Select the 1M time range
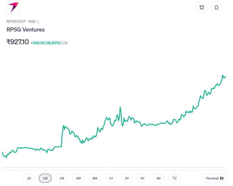Image resolution: width=233 pixels, height=186 pixels. (62, 178)
